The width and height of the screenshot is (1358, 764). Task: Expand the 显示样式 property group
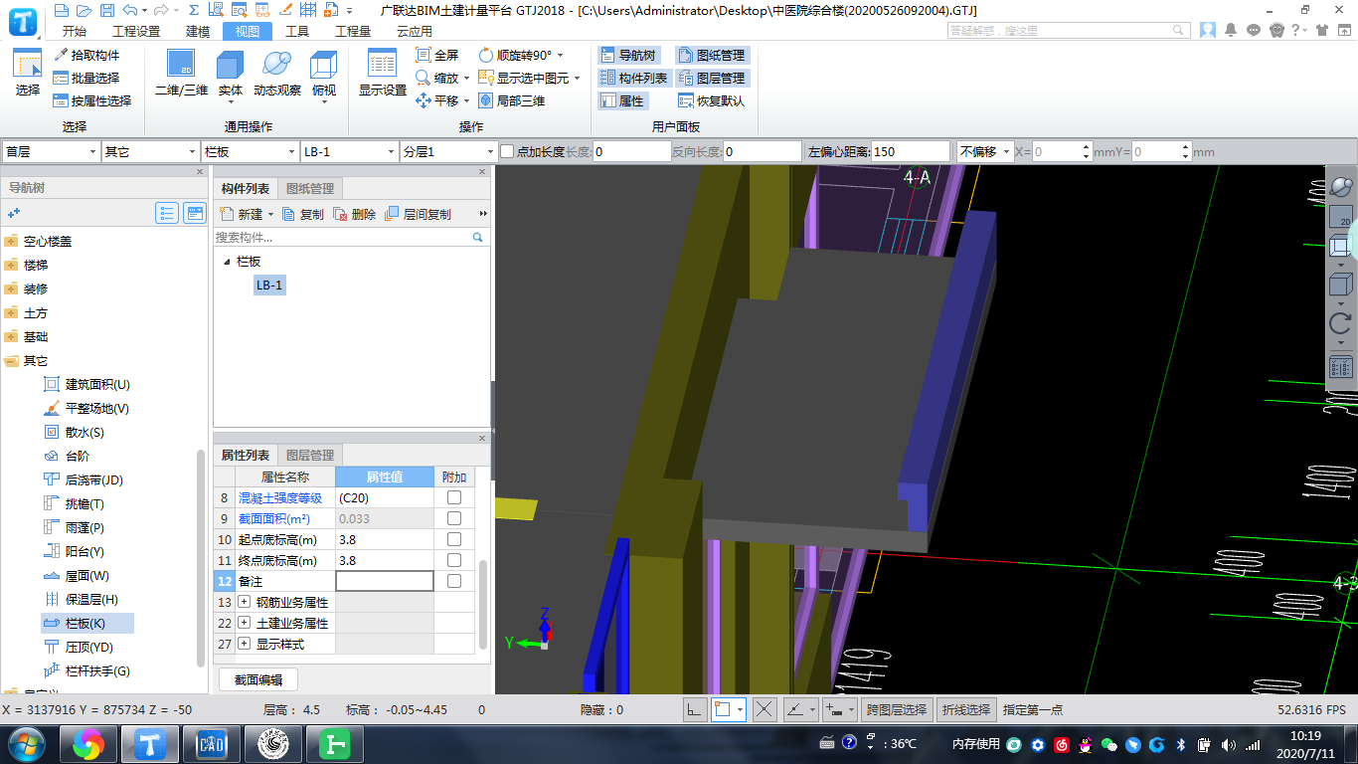[x=244, y=644]
